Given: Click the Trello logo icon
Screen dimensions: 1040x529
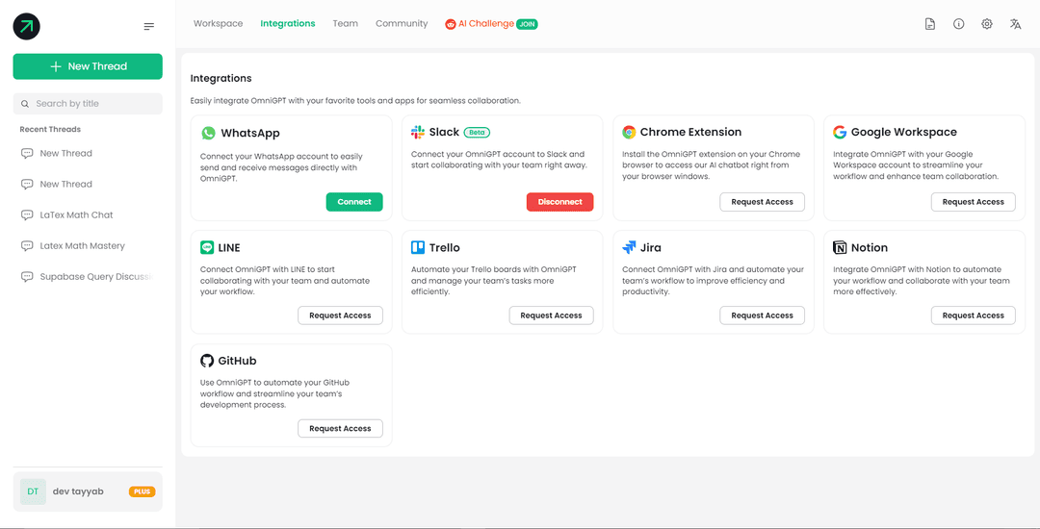Looking at the screenshot, I should coord(418,247).
